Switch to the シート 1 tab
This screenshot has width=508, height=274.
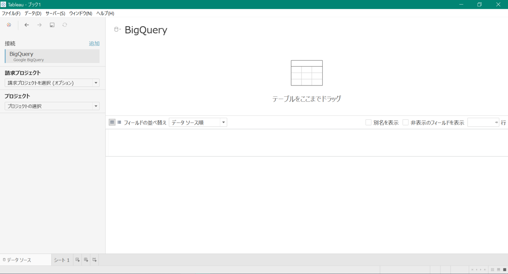click(x=62, y=260)
